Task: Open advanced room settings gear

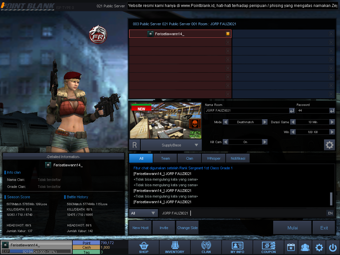Action: pos(329,145)
